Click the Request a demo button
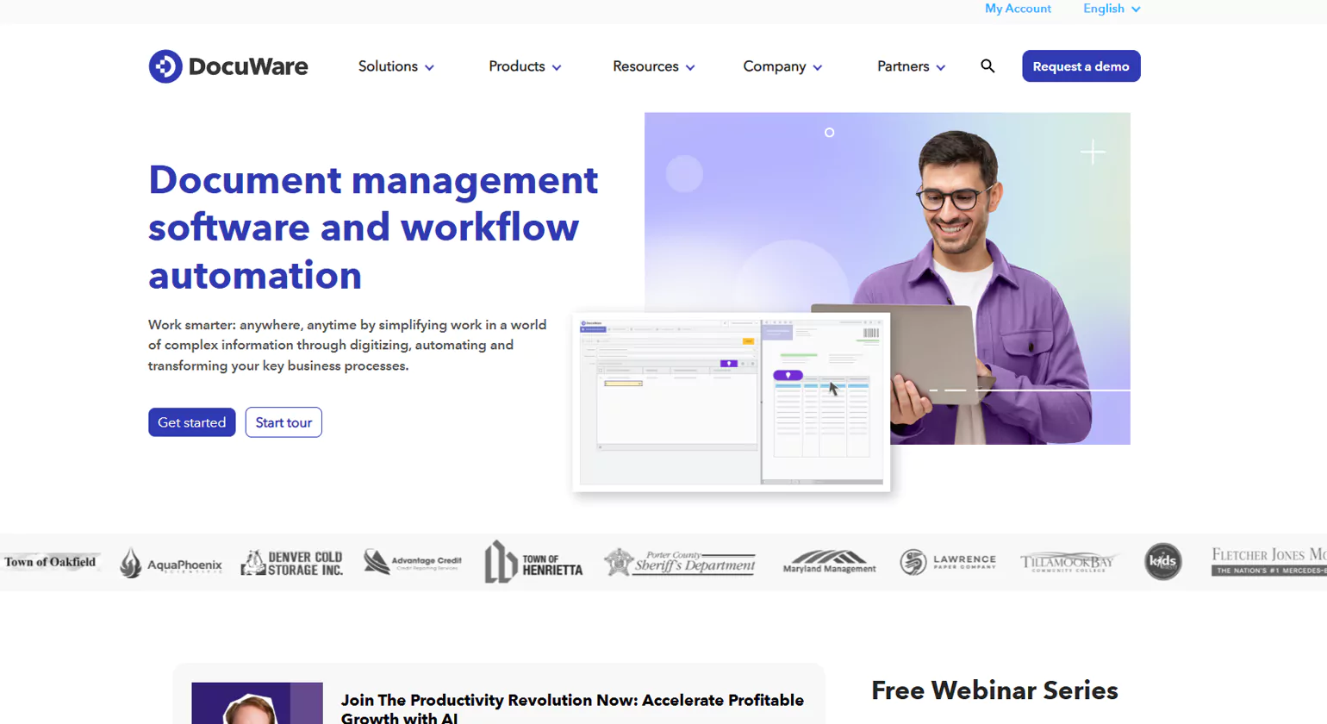Viewport: 1327px width, 724px height. (x=1081, y=66)
